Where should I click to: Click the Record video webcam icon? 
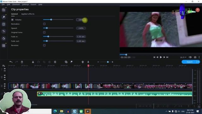(83, 62)
